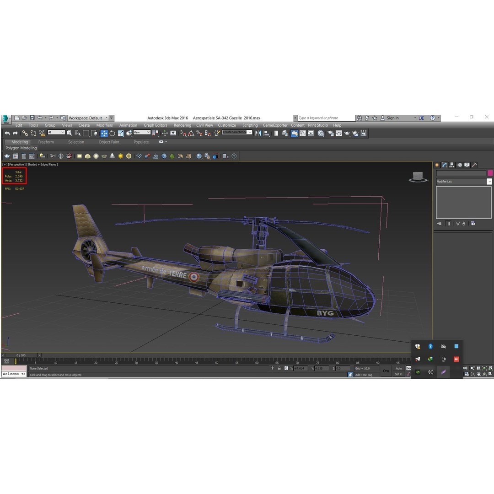The height and width of the screenshot is (494, 494).
Task: Click Sign In in the title bar
Action: [x=392, y=118]
